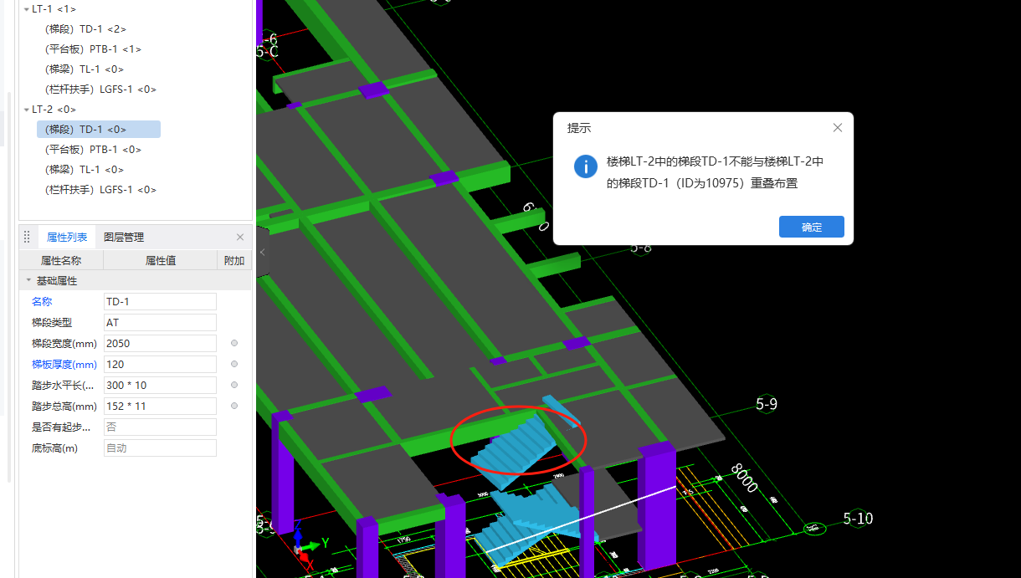Edit the 踏步总高 field showing 152 * 11
Screen dimensions: 1021x578
pos(160,406)
